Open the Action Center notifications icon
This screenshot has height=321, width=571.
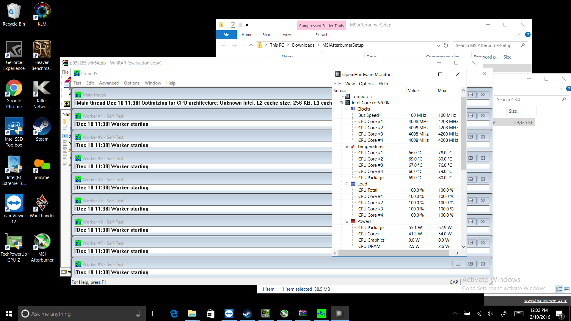click(559, 314)
